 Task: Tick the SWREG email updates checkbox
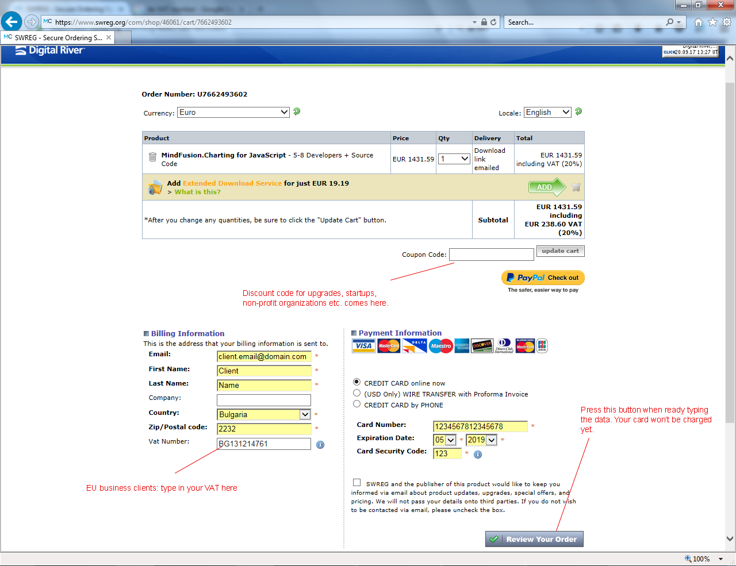(357, 483)
